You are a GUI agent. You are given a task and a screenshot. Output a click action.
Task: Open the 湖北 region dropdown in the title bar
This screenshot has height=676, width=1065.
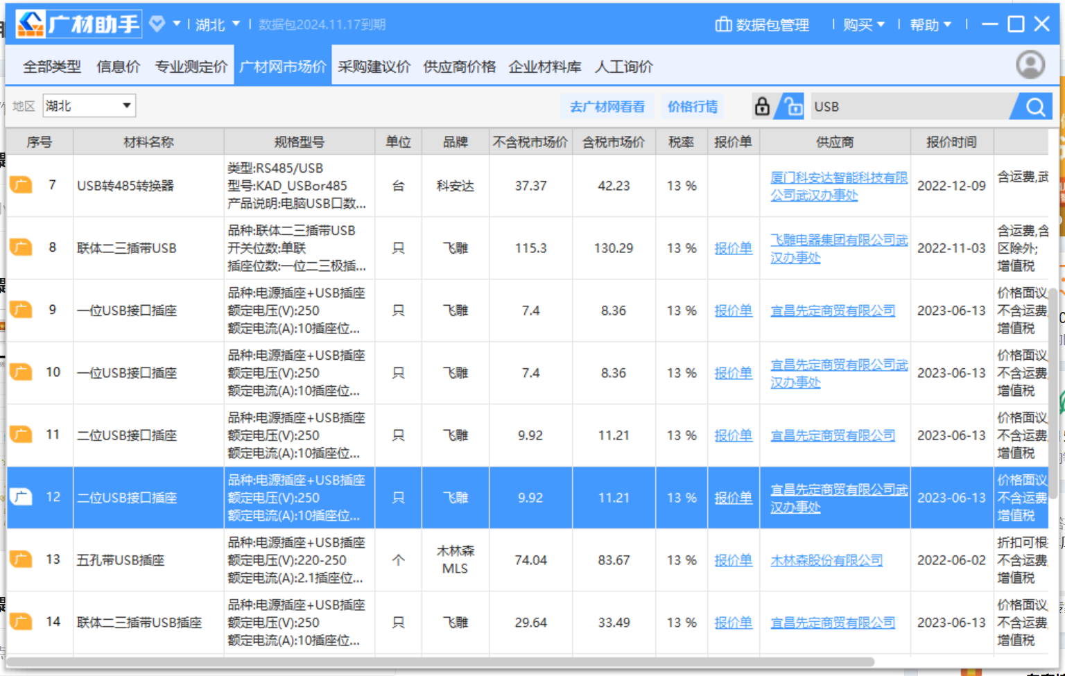click(x=217, y=24)
